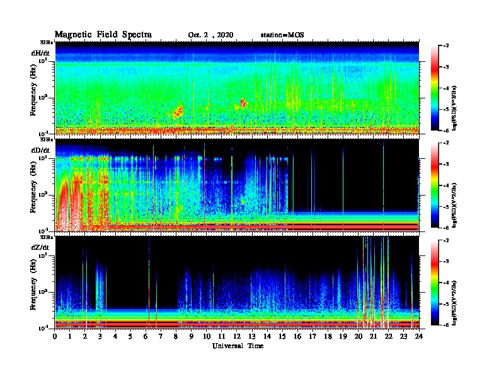Click the dZ/dt spectrogram color bar

[x=434, y=283]
